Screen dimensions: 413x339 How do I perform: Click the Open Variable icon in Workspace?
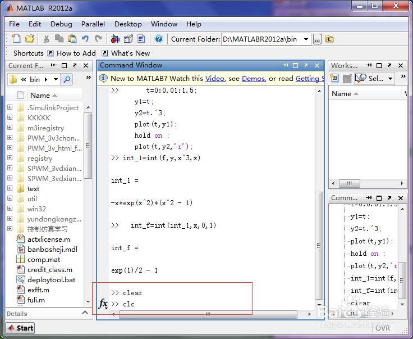[347, 78]
